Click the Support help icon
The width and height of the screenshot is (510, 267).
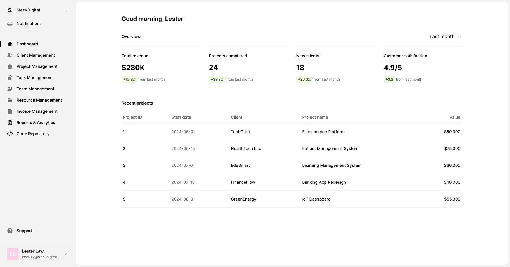click(x=10, y=231)
